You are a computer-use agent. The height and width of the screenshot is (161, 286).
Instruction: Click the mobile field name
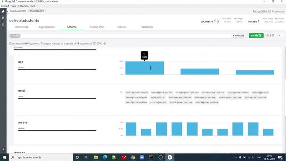click(x=23, y=123)
